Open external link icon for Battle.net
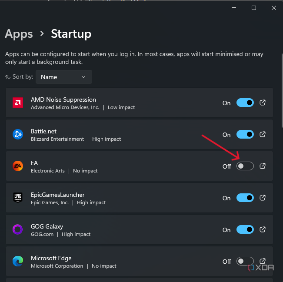Screen dimensions: 283x282 click(x=263, y=134)
